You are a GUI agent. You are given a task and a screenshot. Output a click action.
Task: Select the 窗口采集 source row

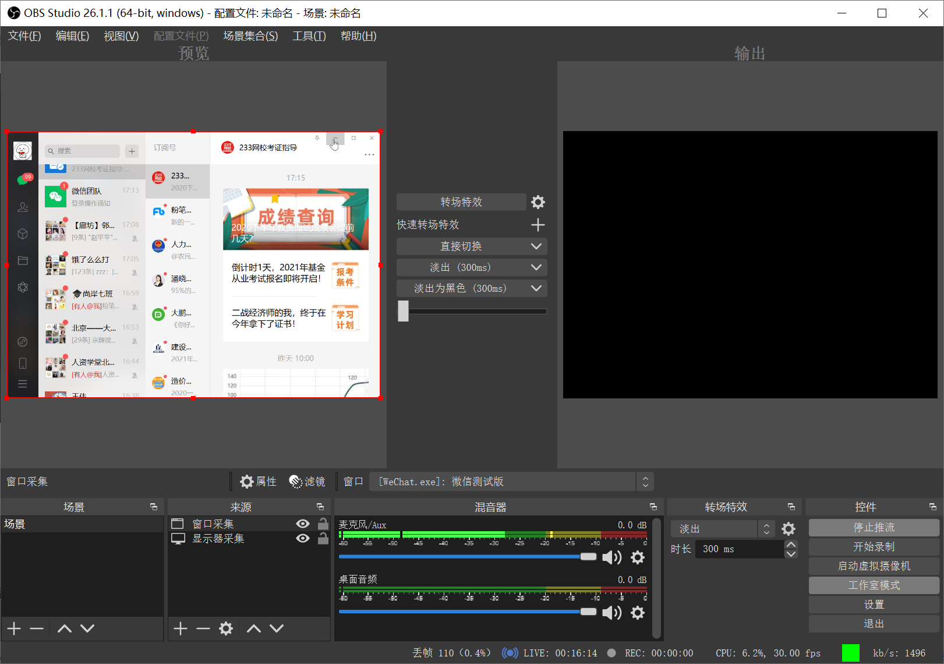coord(249,524)
